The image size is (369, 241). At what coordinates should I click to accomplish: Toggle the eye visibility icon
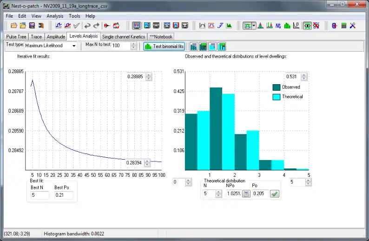coord(307,26)
